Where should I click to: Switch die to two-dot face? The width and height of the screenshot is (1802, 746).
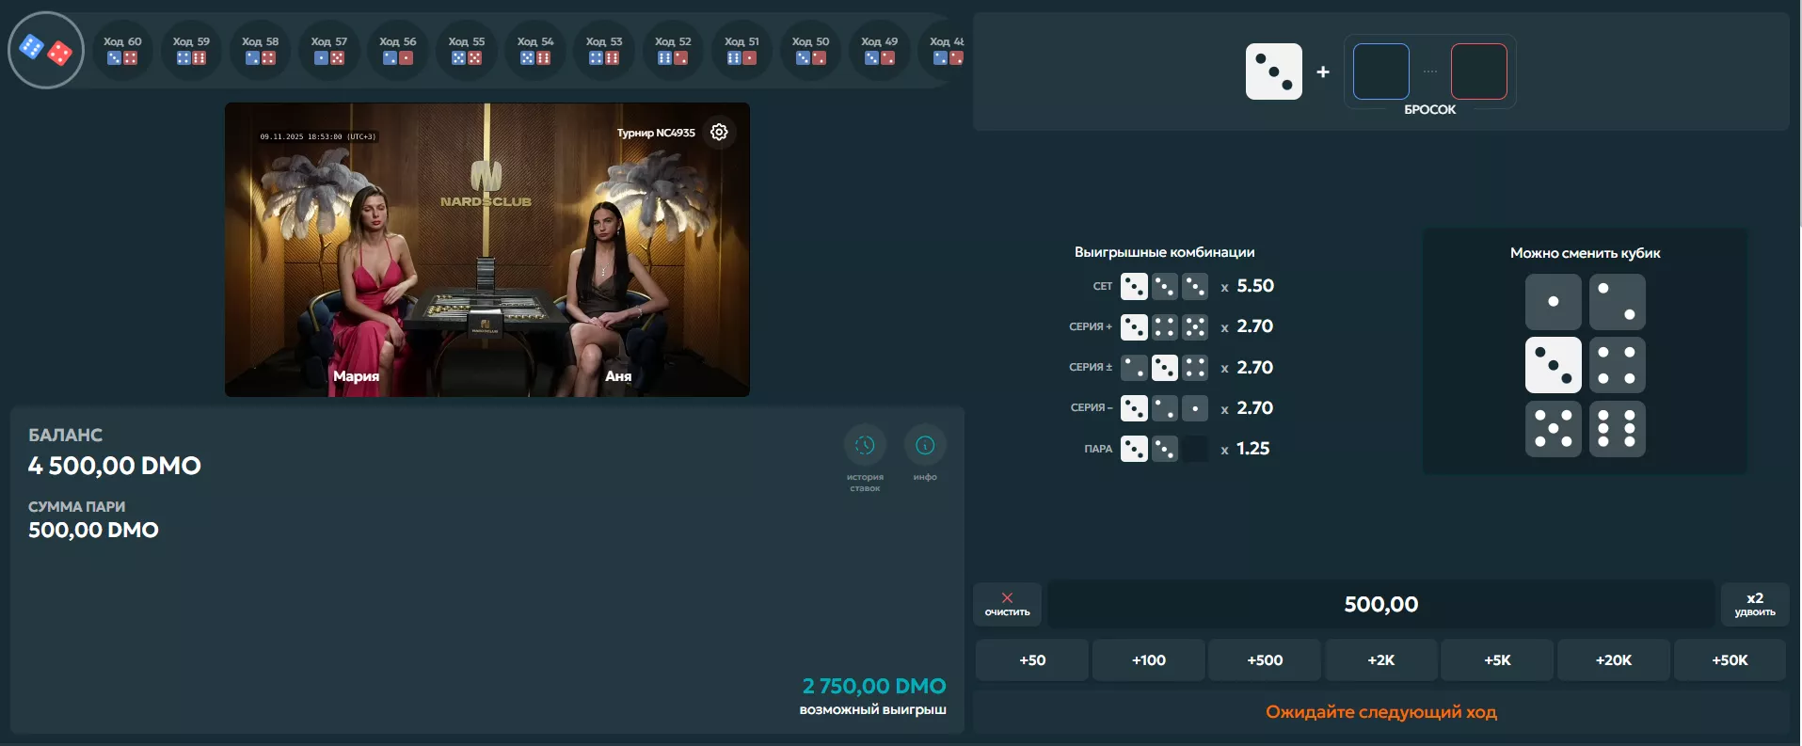[1617, 302]
